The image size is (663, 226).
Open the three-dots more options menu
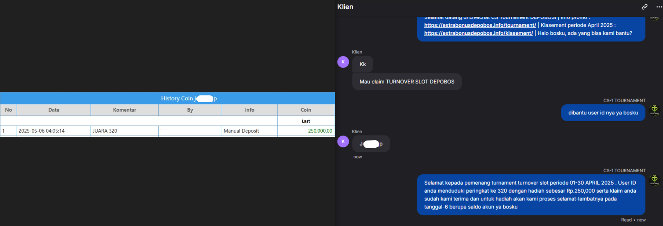tap(659, 7)
